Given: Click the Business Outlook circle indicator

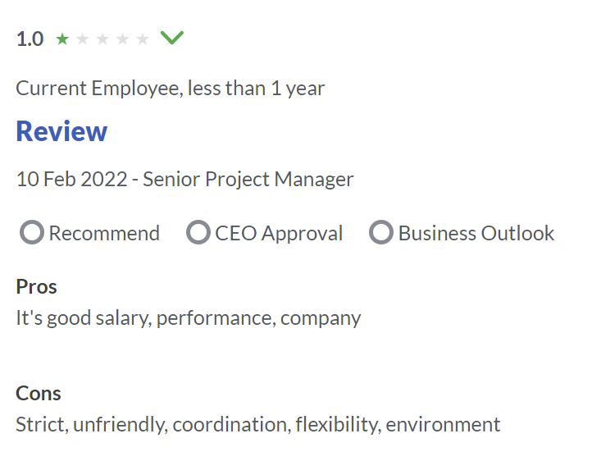Looking at the screenshot, I should [381, 233].
